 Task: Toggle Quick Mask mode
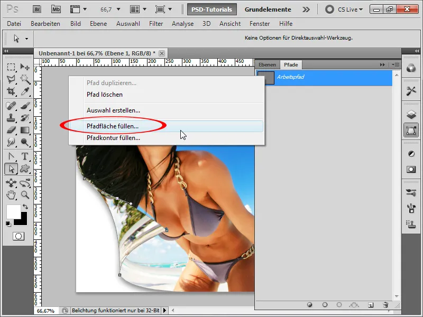point(19,236)
